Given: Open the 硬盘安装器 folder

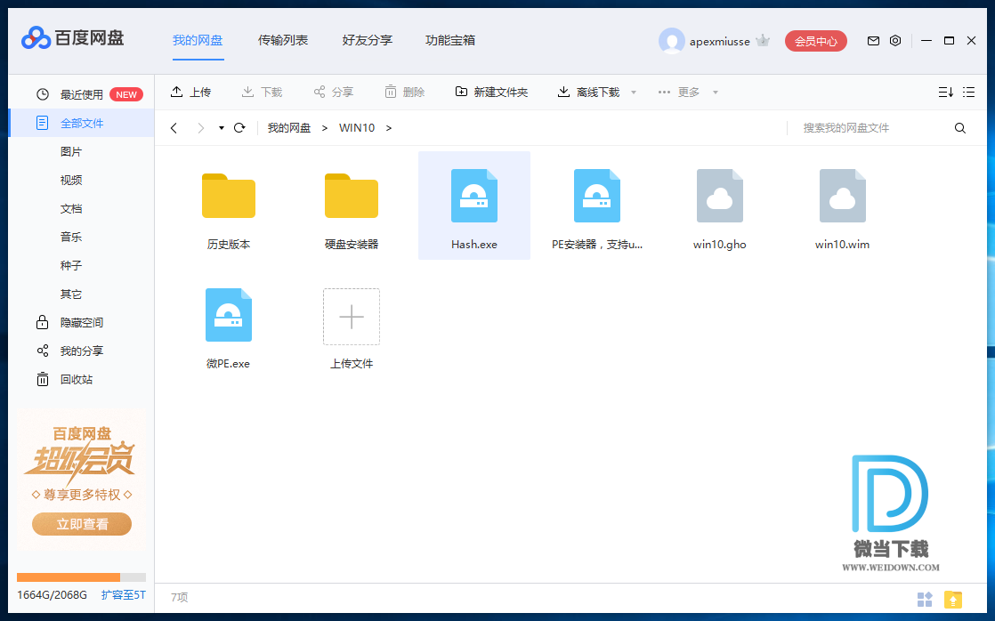Looking at the screenshot, I should [x=351, y=196].
